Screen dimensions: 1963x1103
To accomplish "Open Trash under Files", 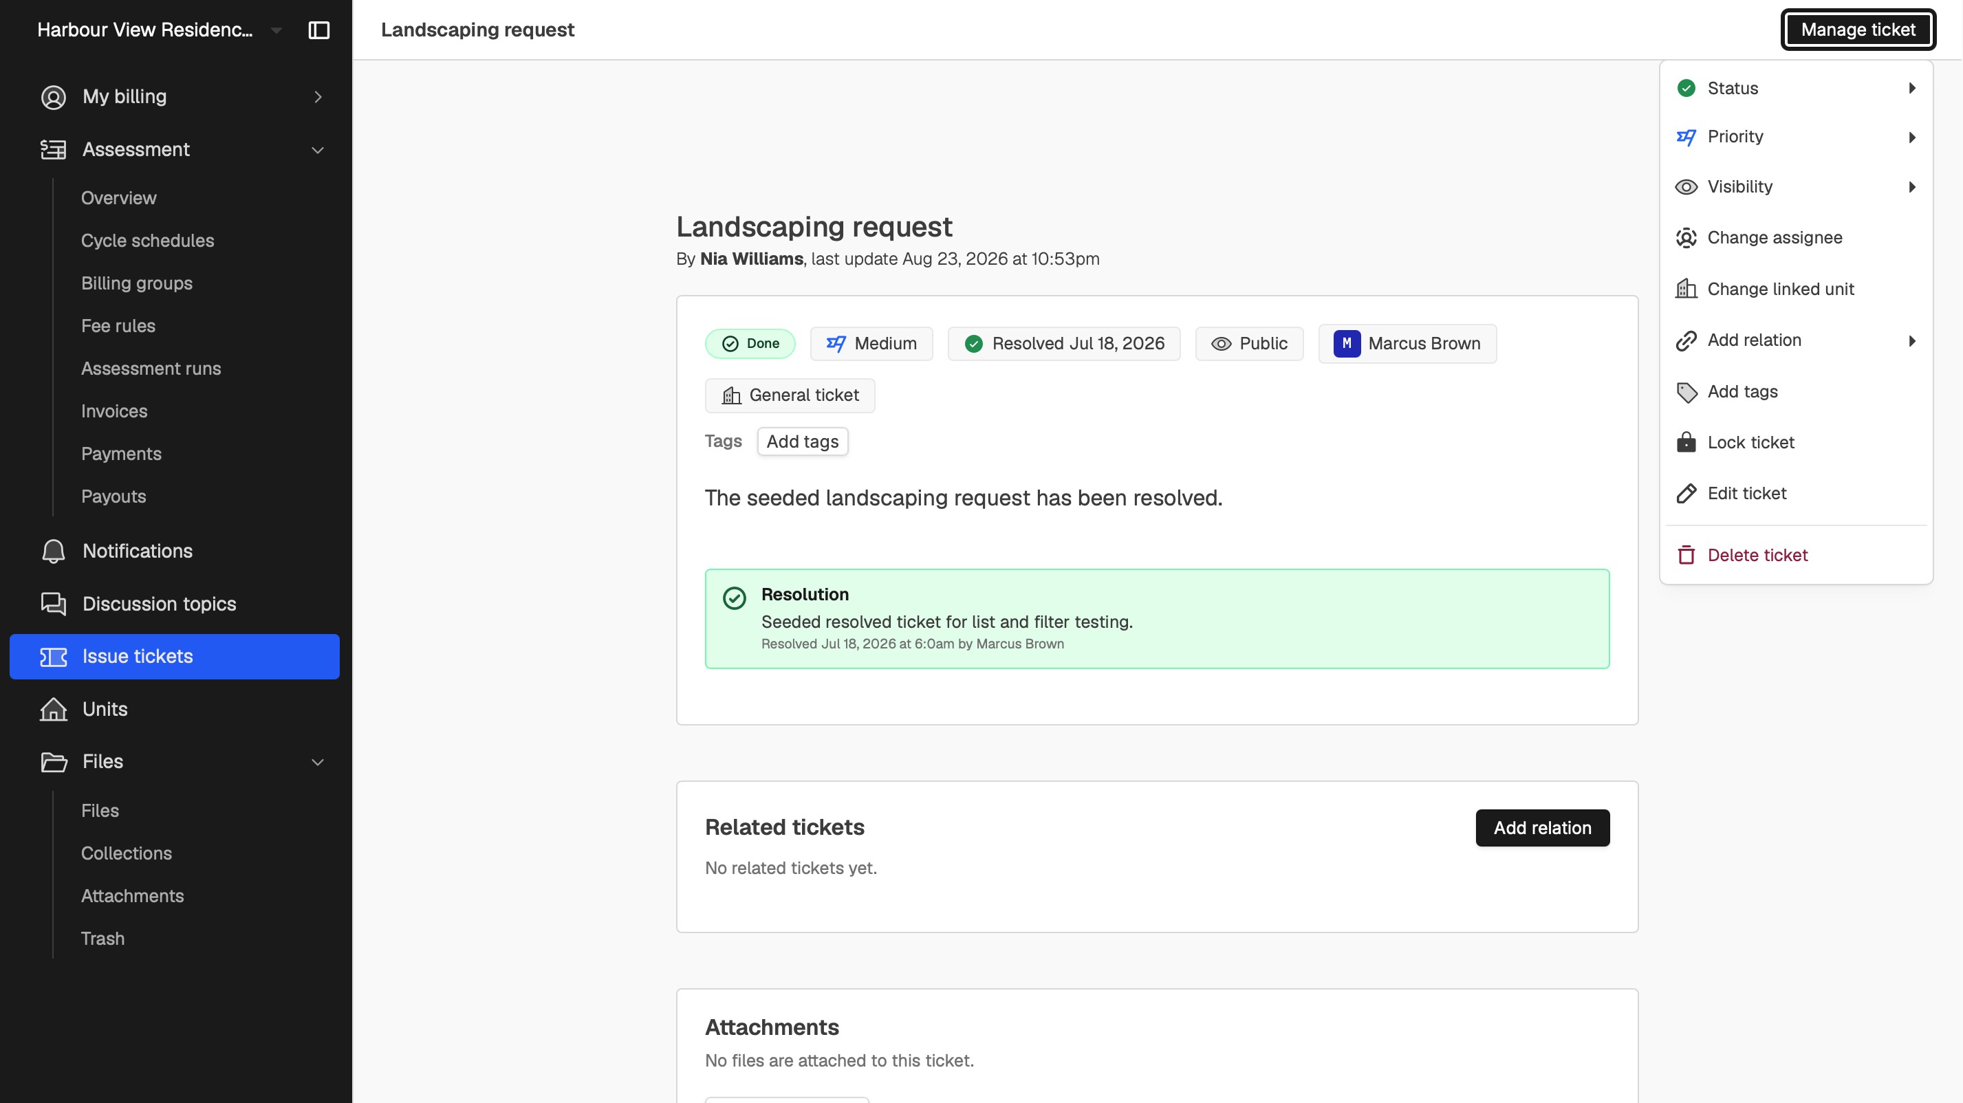I will point(103,939).
